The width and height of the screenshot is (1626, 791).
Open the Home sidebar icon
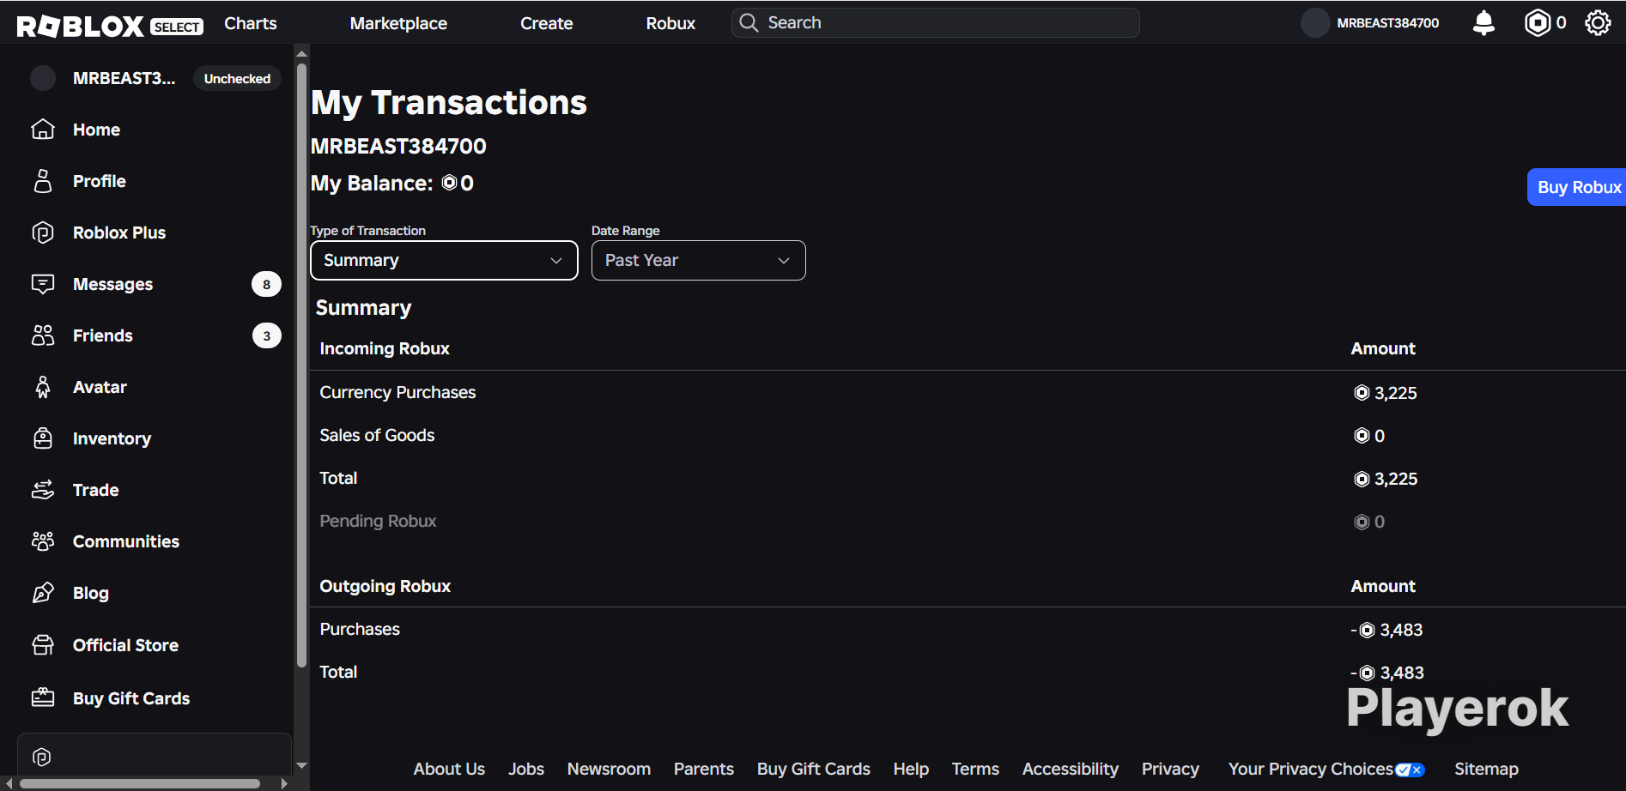point(43,130)
